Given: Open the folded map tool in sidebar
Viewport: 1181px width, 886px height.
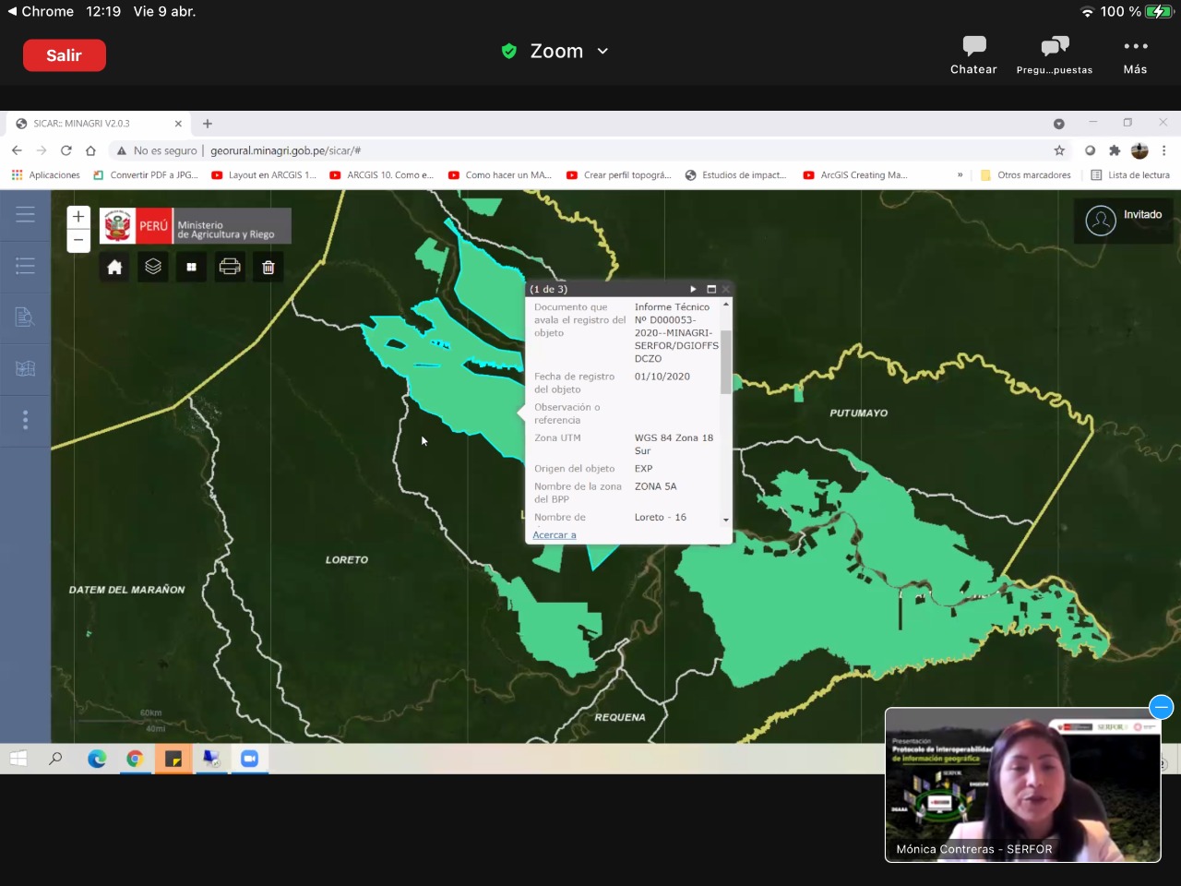Looking at the screenshot, I should pos(25,368).
